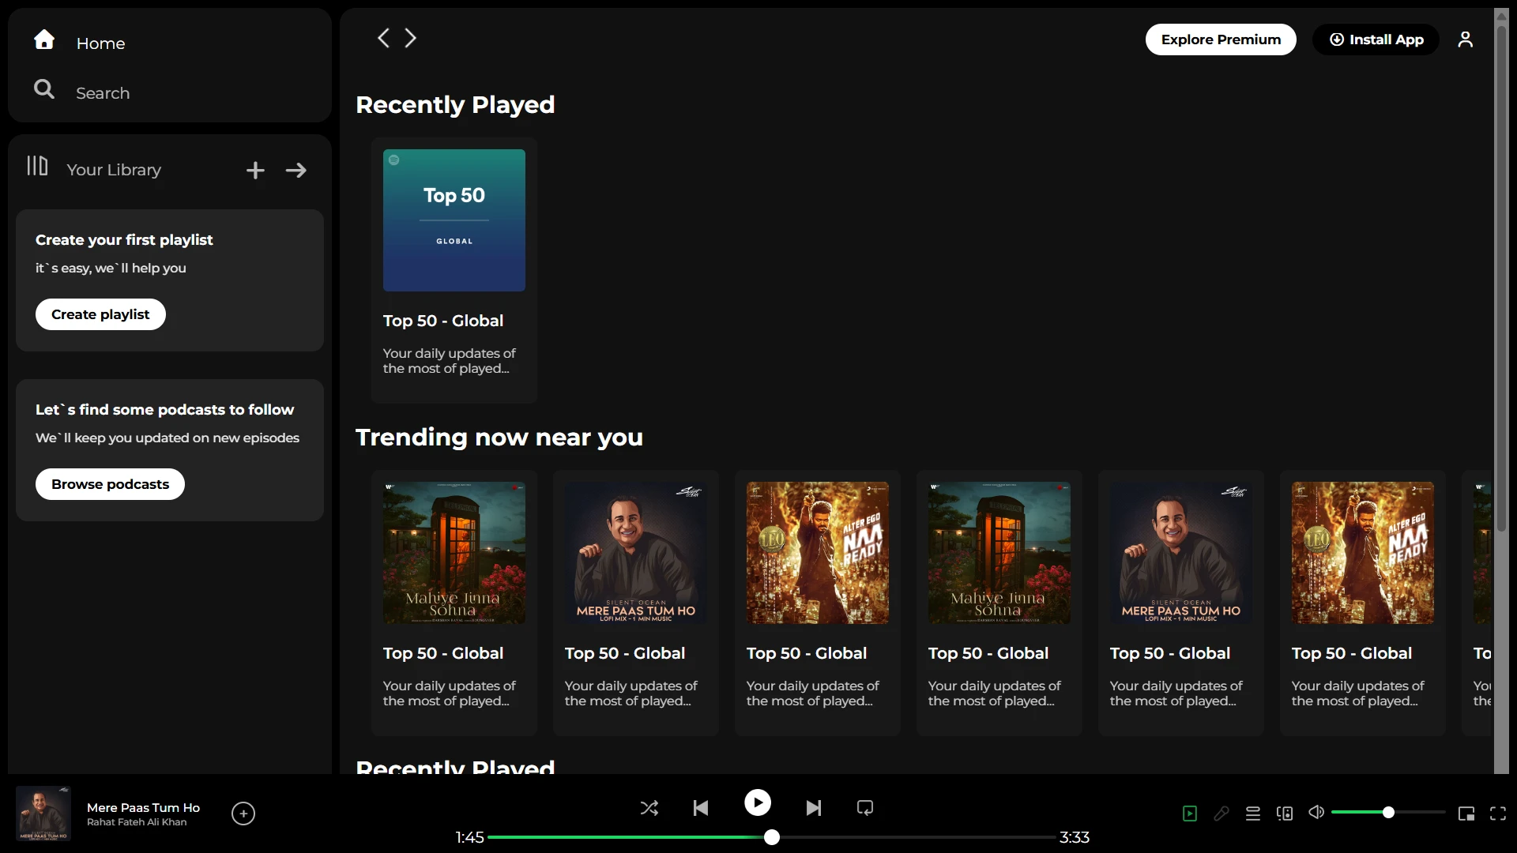This screenshot has width=1517, height=853.
Task: Toggle repeat for the current track
Action: 864,808
